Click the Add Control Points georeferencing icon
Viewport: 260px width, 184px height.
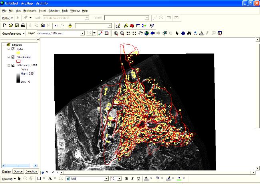[x=101, y=33]
